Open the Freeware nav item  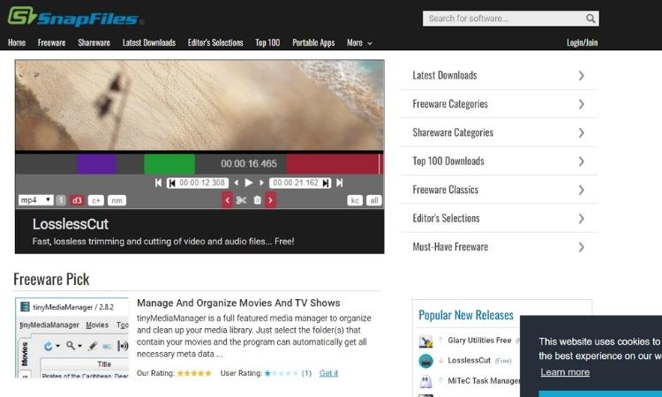(51, 42)
